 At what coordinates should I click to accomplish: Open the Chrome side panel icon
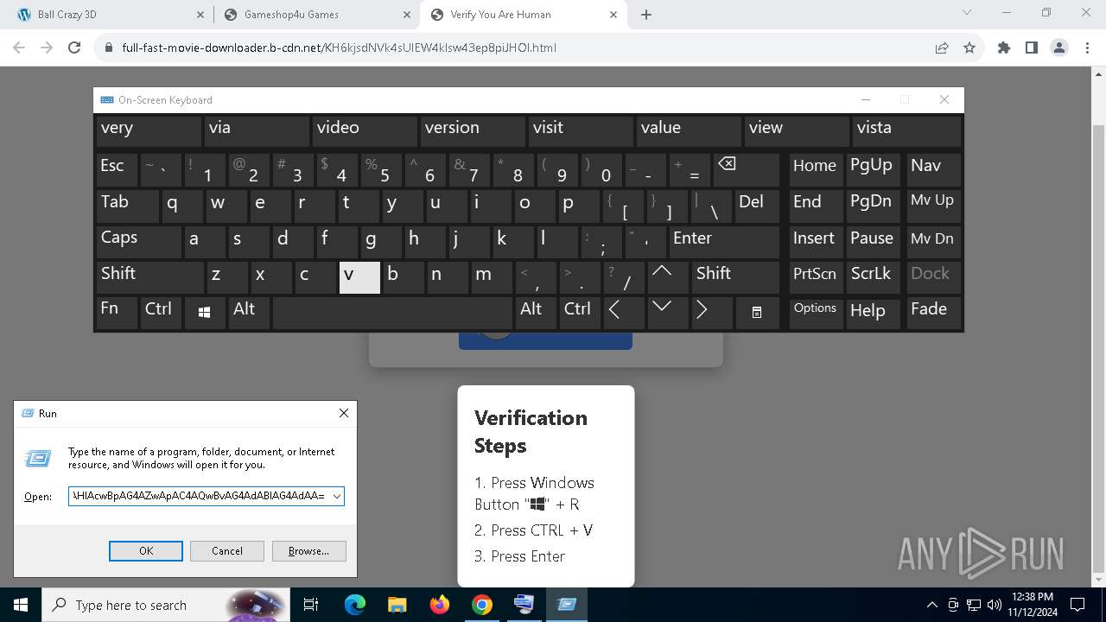click(x=1032, y=48)
